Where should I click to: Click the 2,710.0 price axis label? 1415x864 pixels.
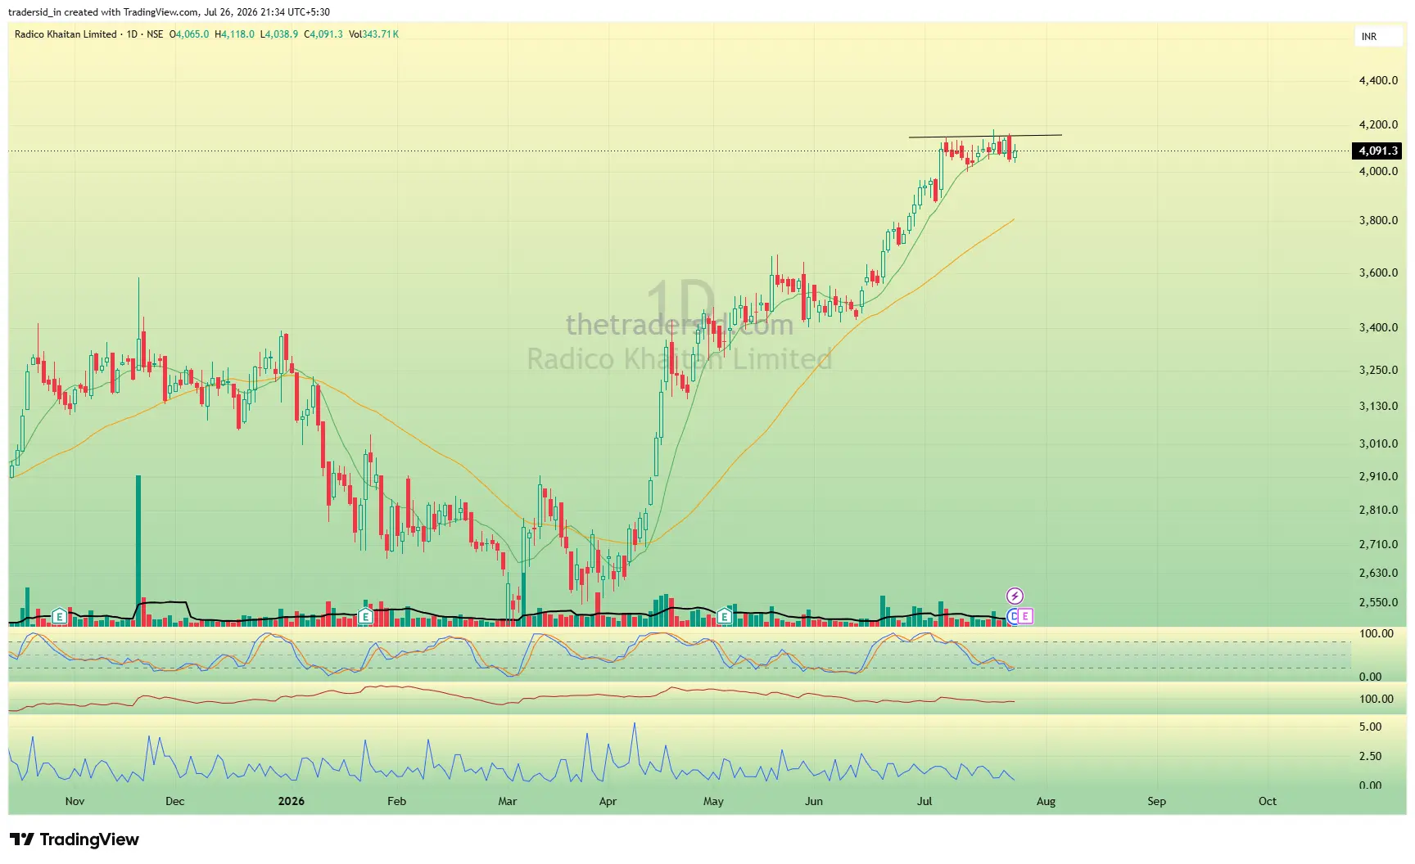(x=1378, y=544)
